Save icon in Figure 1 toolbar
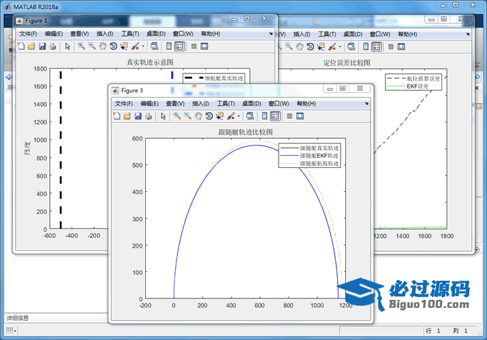 click(x=42, y=46)
